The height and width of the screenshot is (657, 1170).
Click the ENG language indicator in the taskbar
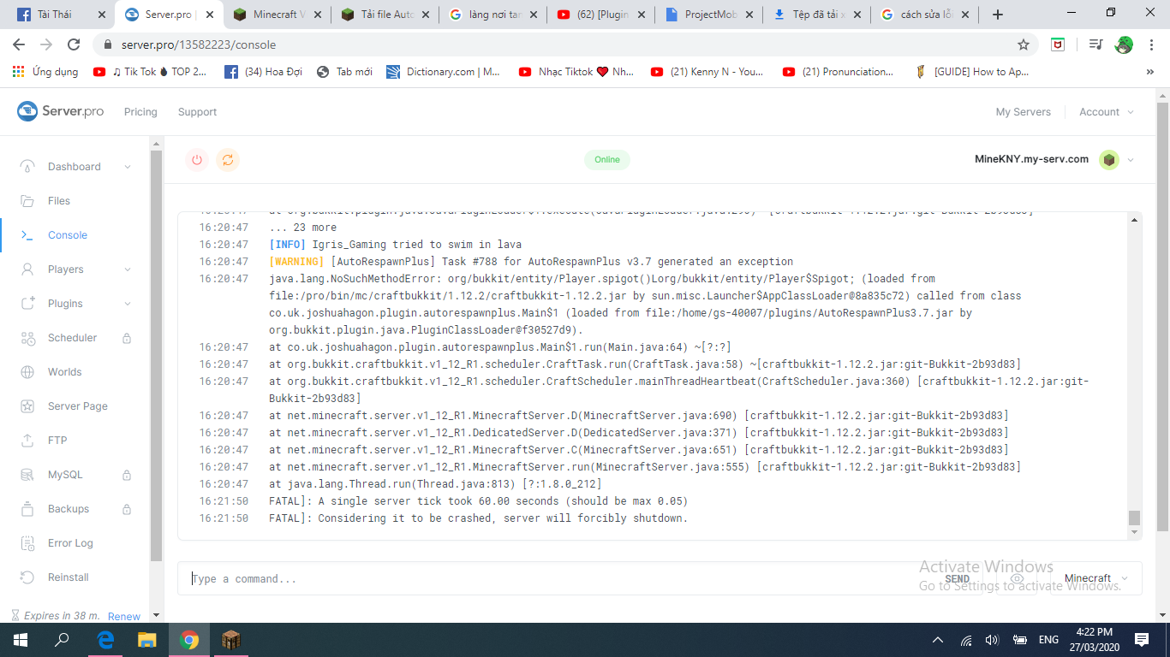click(1048, 640)
